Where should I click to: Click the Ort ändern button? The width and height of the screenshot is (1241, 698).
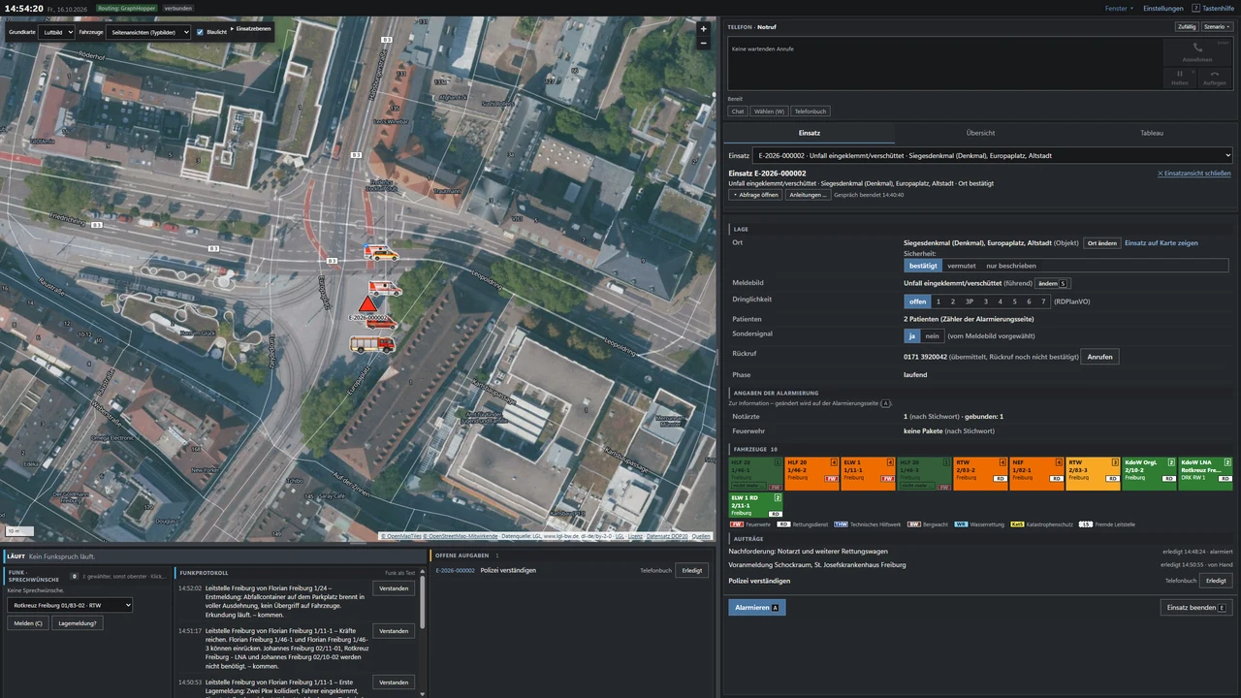(1101, 243)
